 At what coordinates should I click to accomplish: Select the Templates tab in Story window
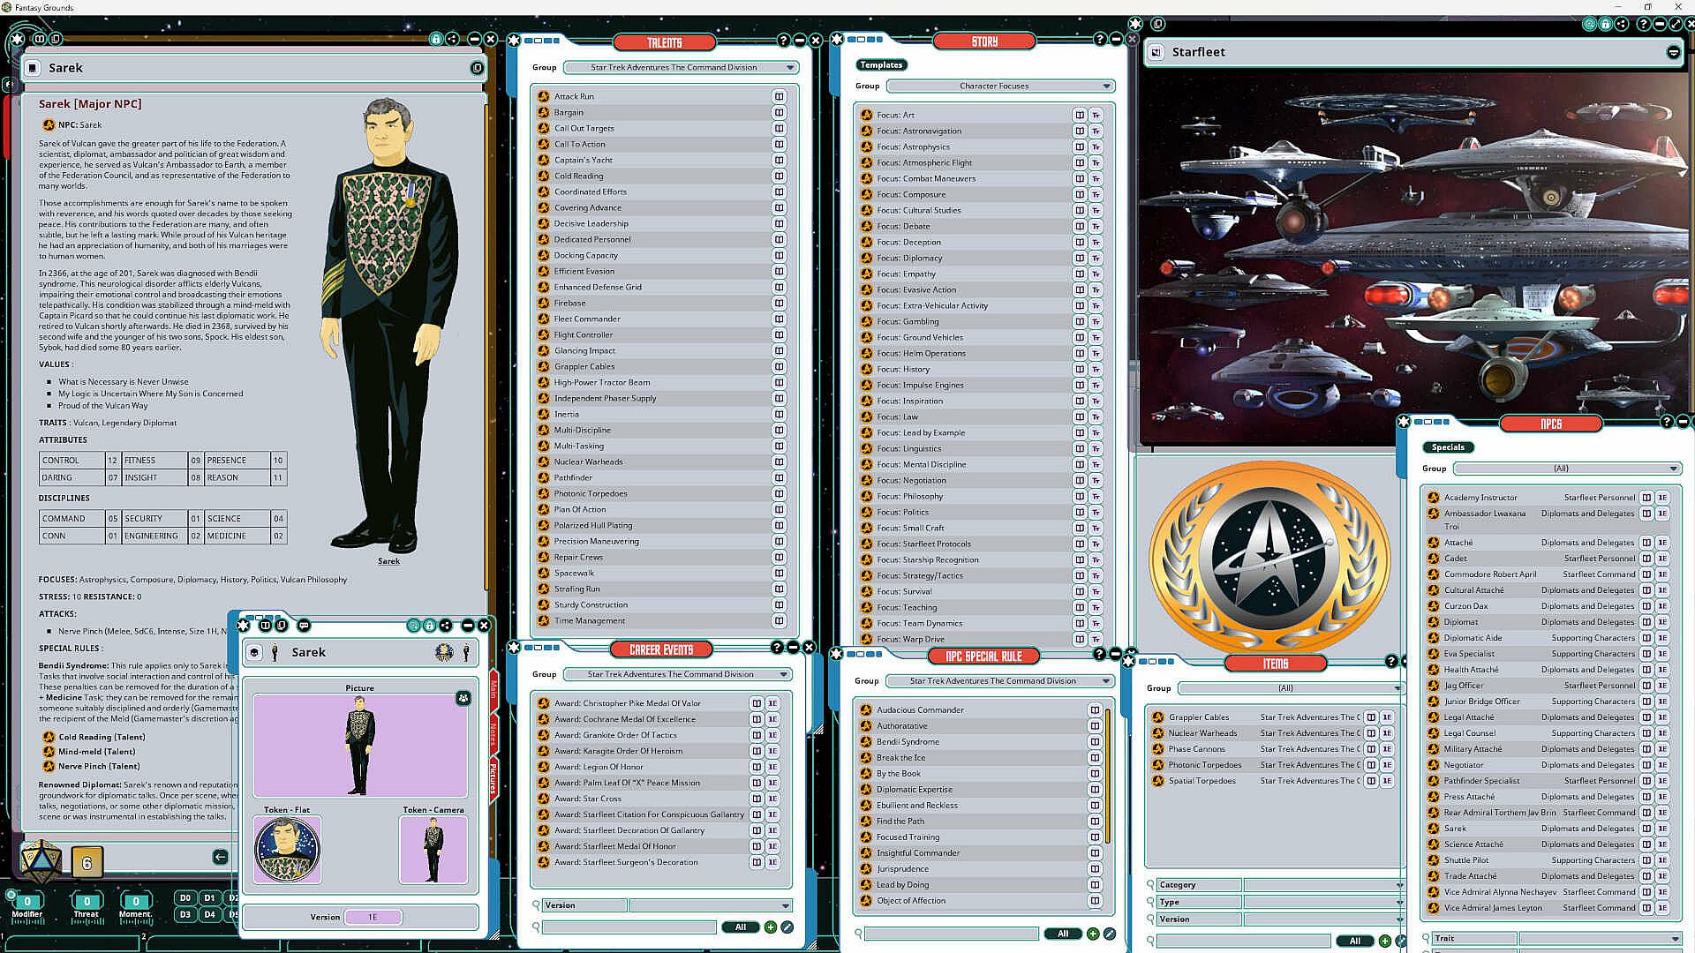[881, 64]
